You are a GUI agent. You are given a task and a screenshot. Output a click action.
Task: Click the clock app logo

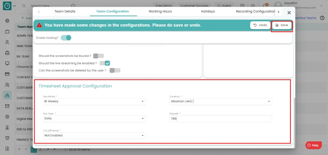(7, 6)
